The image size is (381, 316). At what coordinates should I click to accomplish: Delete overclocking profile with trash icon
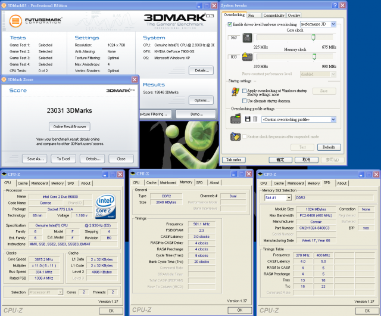point(255,119)
